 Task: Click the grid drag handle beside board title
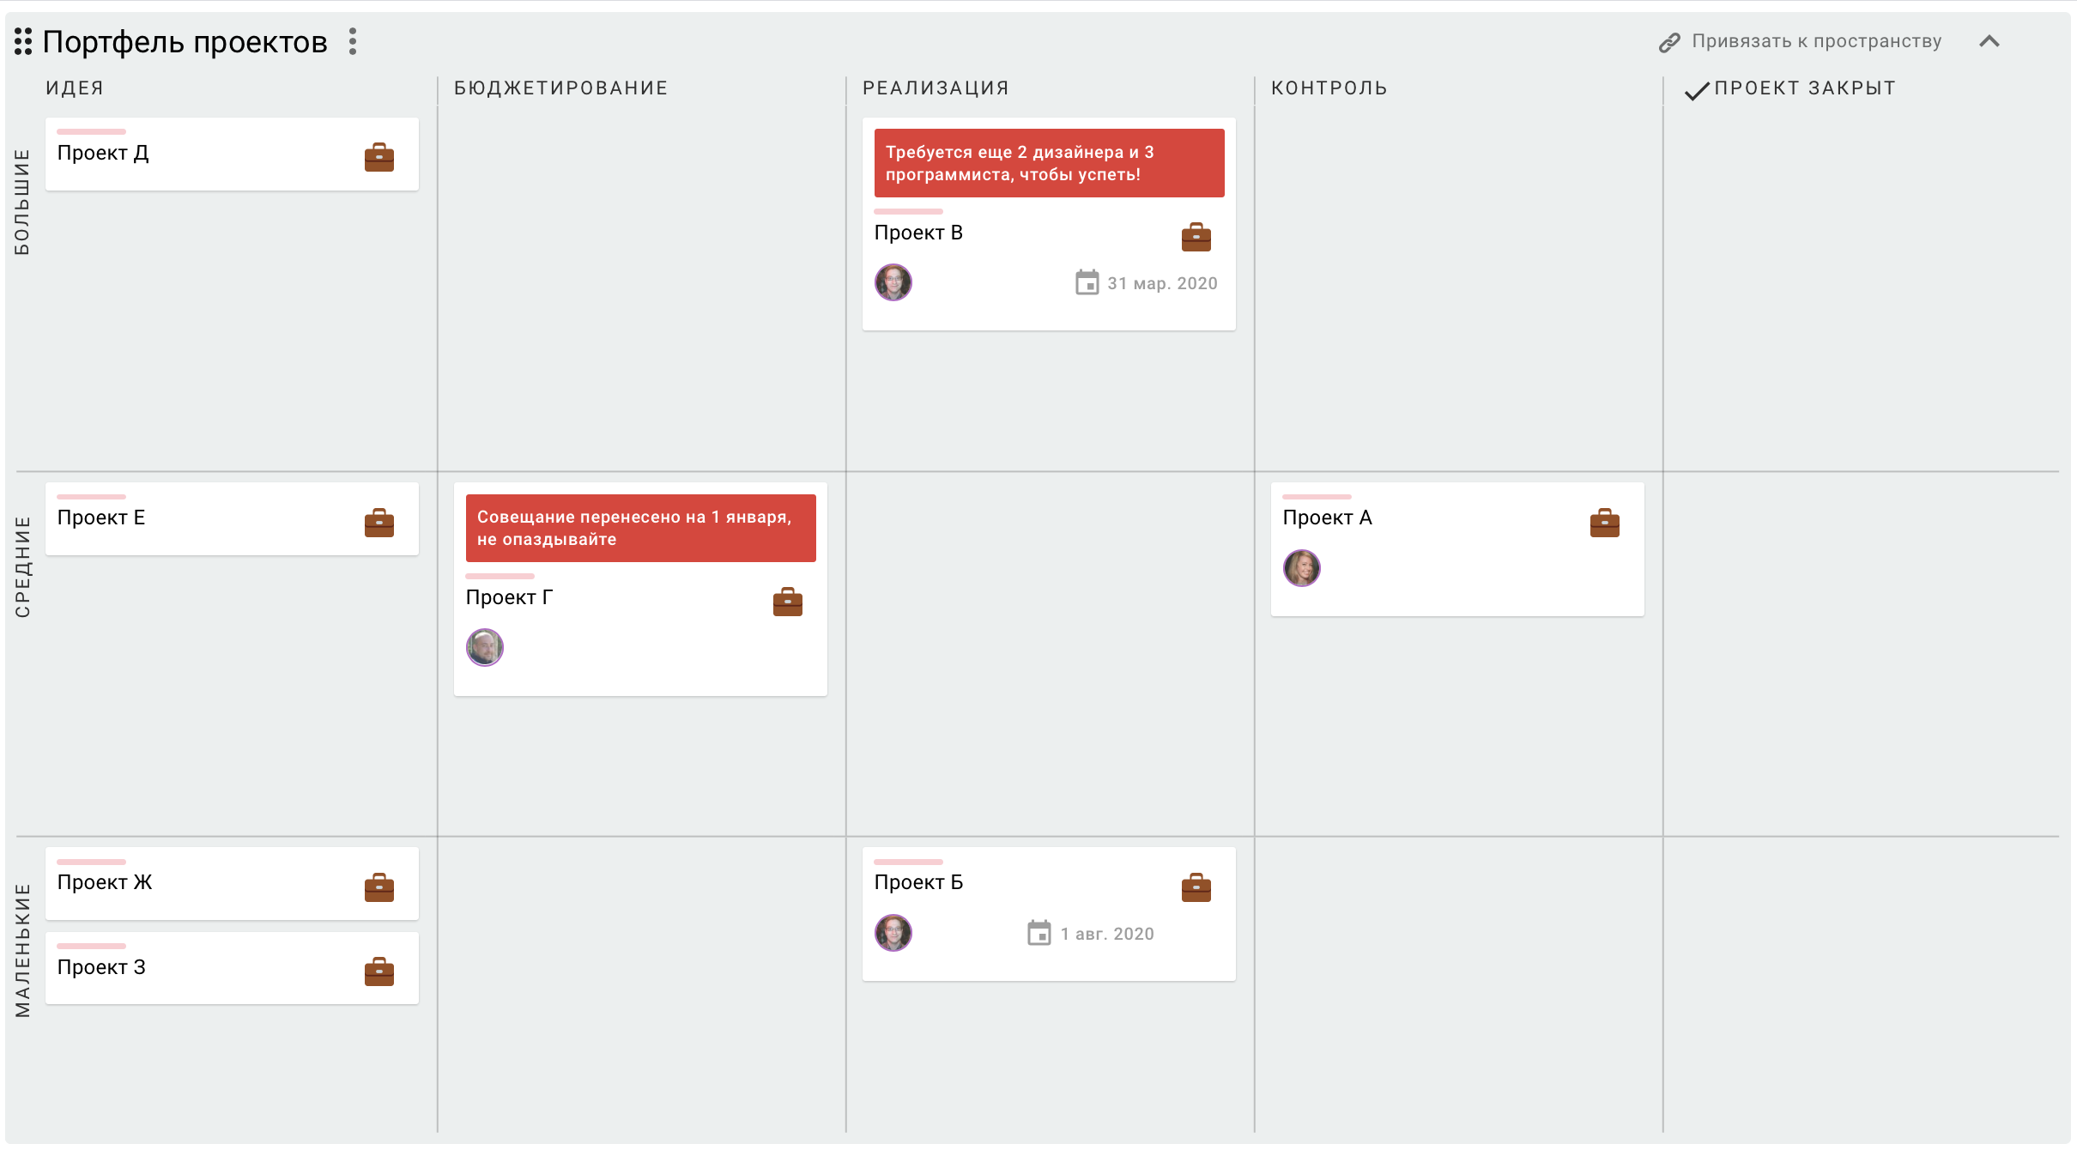23,41
